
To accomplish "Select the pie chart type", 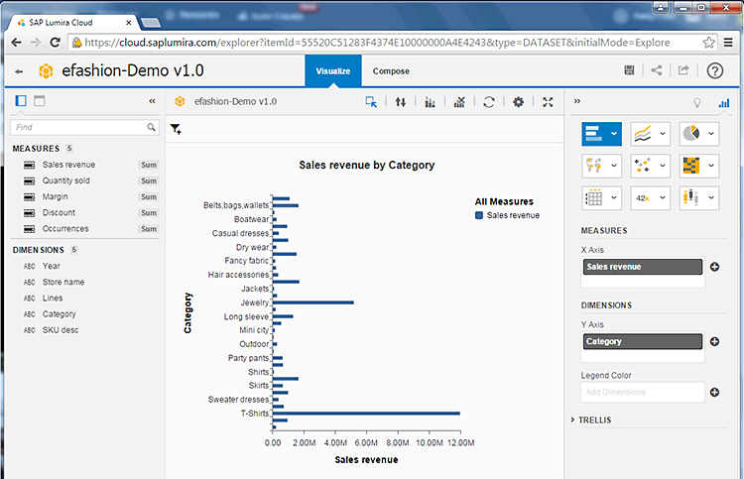I will [x=692, y=134].
